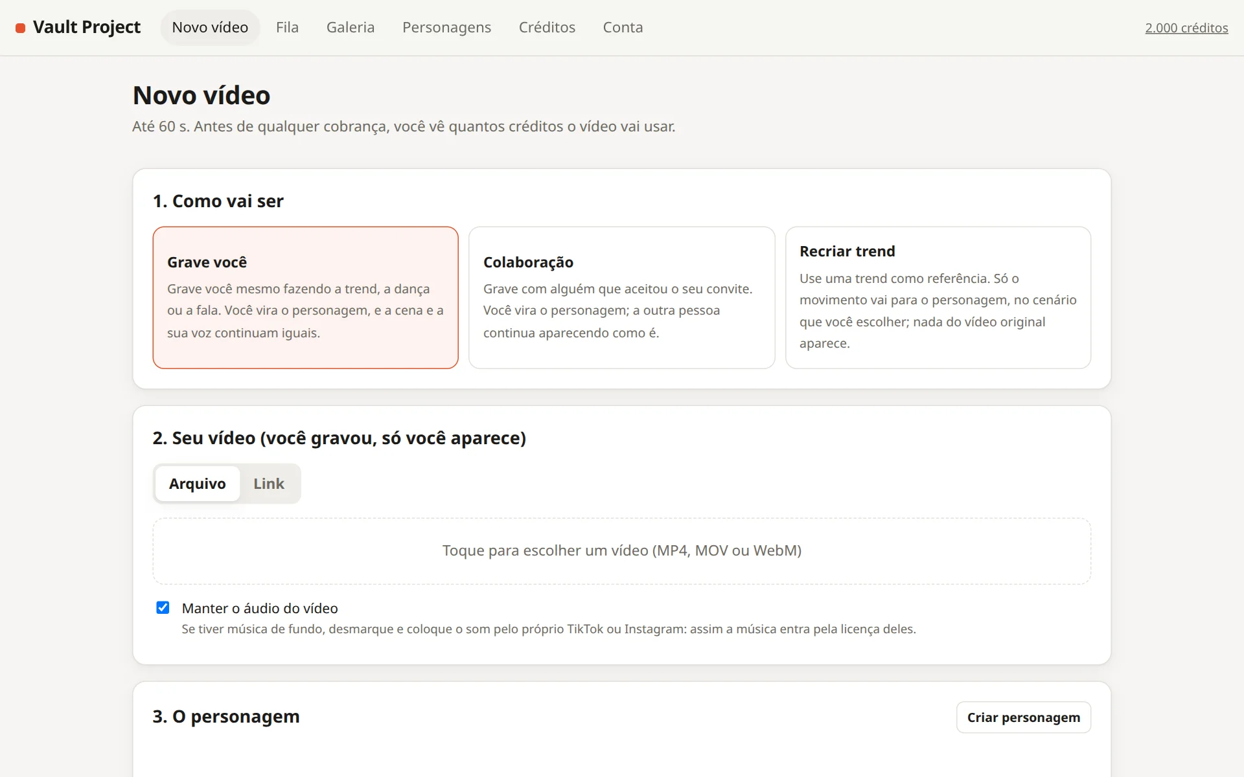Open the Personagens section
This screenshot has height=777, width=1244.
point(446,27)
